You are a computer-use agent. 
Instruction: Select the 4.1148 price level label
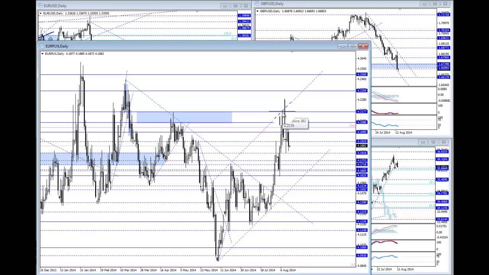point(361,230)
